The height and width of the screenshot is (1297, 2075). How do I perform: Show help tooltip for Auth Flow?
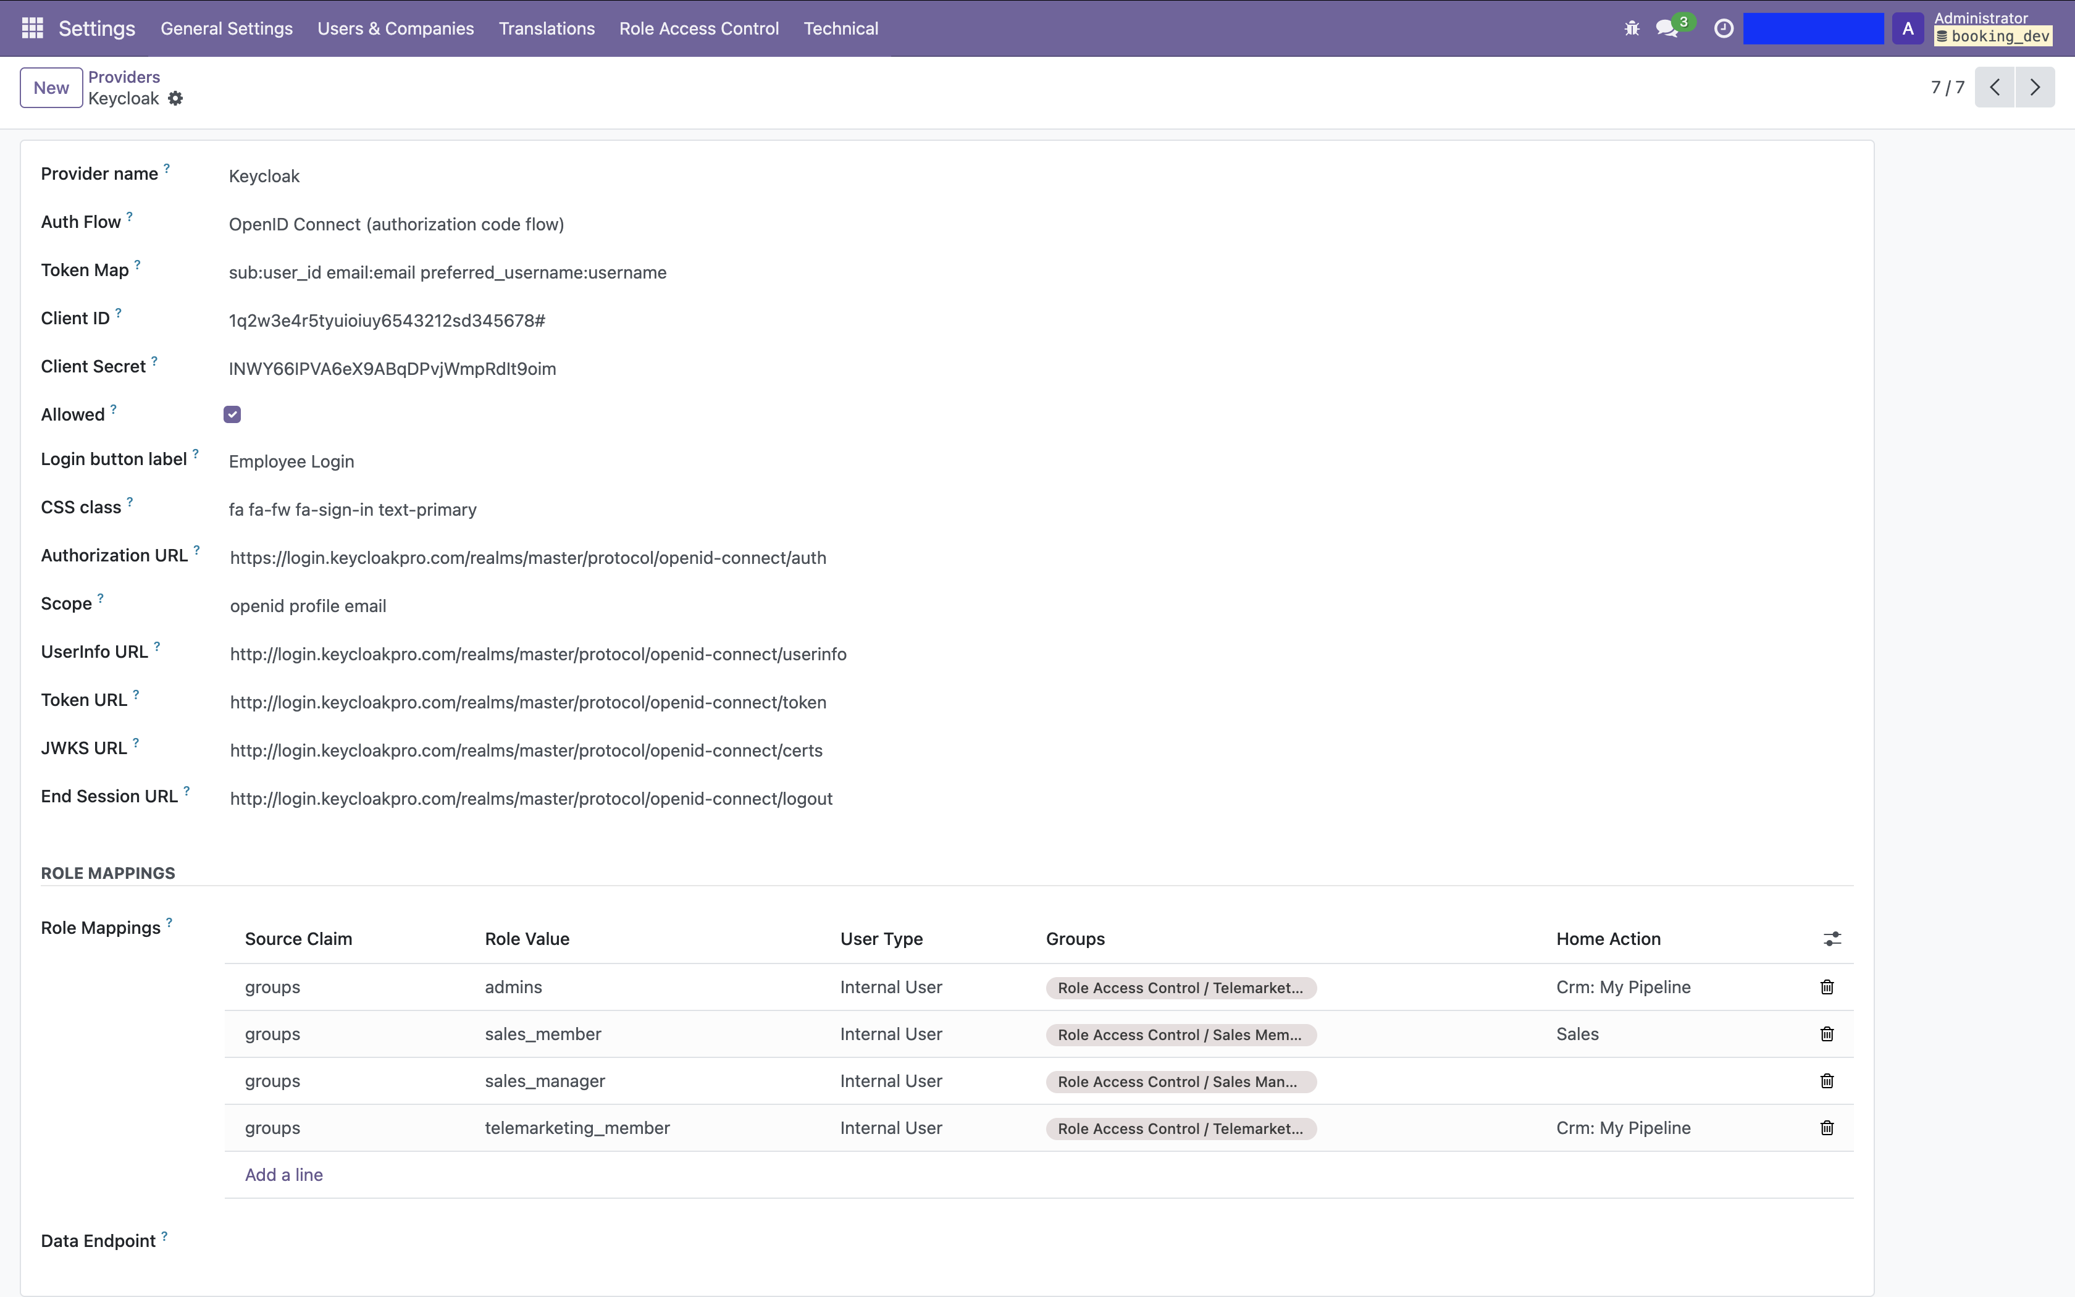coord(130,216)
